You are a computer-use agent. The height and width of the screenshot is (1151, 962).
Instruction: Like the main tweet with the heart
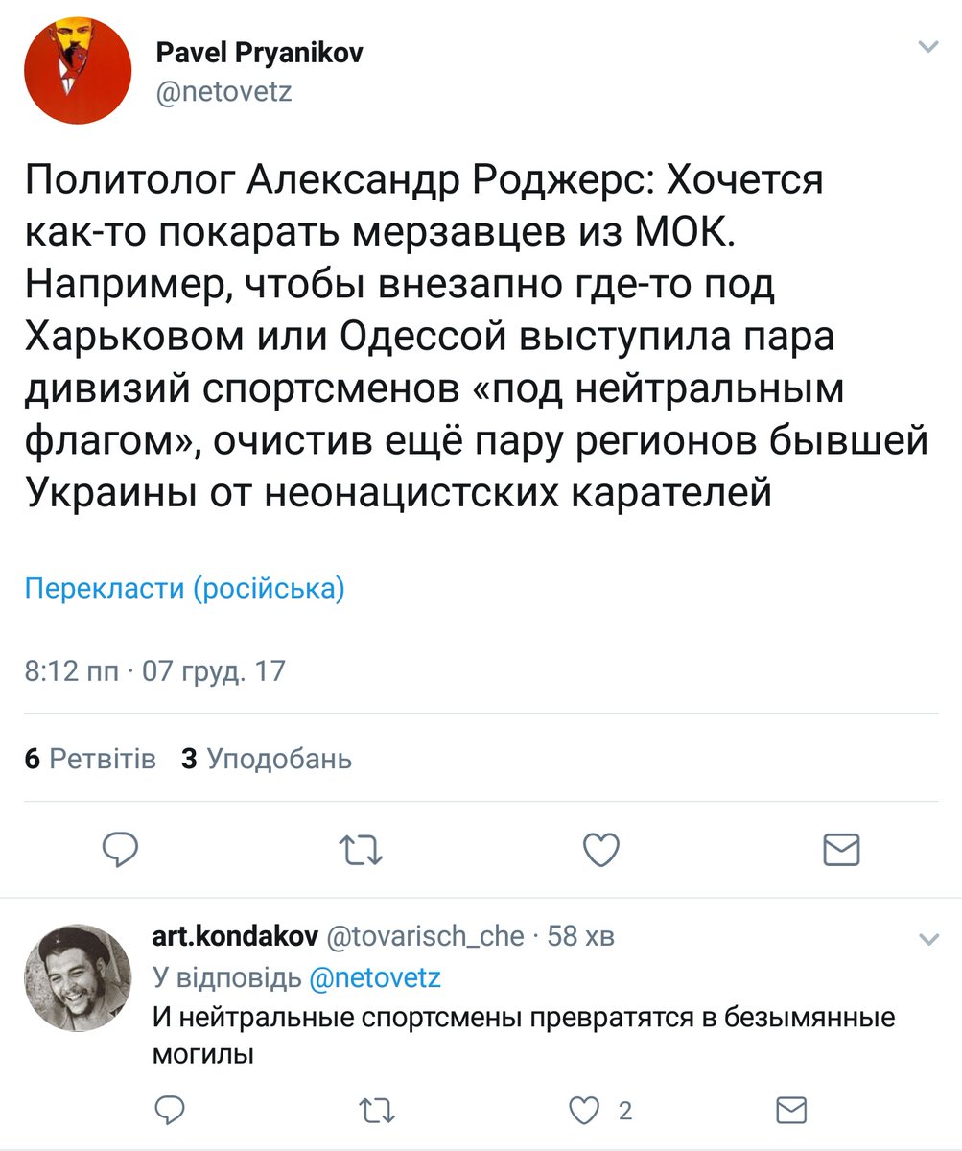click(602, 849)
